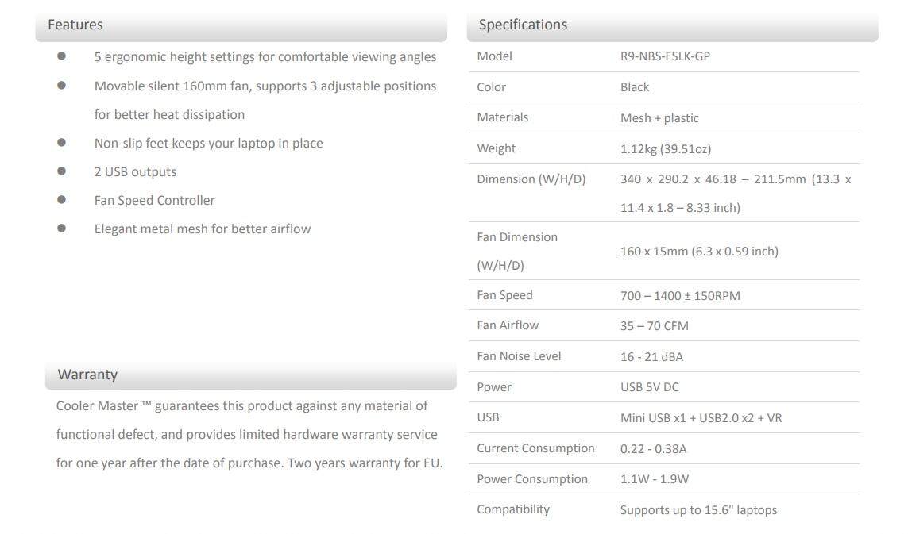Click bullet before Movable silent 160mm fan
Screen dimensions: 908x534
tap(61, 85)
